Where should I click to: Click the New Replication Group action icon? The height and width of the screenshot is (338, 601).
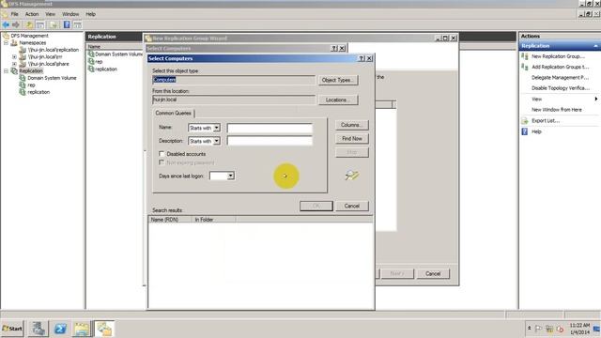tap(524, 56)
